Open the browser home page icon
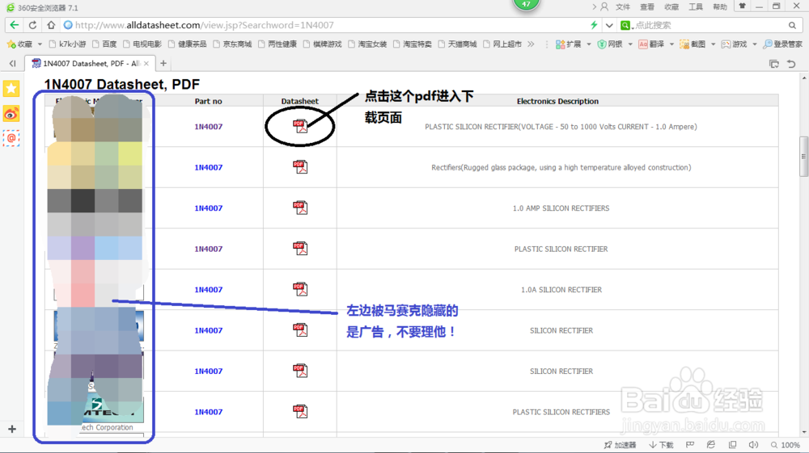Screen dimensions: 809x453 [x=50, y=25]
